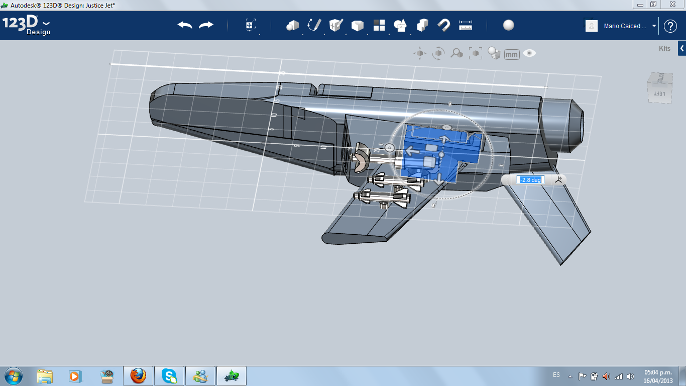Click the left arrow move manipulator

point(412,151)
